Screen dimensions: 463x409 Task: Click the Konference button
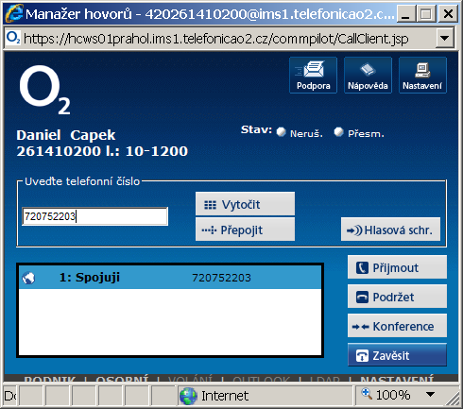[397, 326]
